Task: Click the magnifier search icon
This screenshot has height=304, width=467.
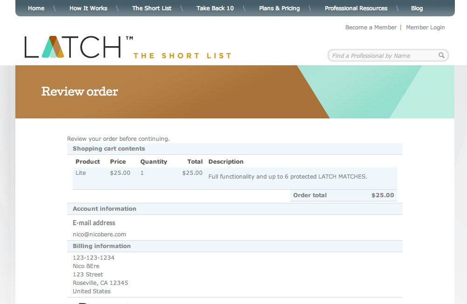Action: click(441, 55)
